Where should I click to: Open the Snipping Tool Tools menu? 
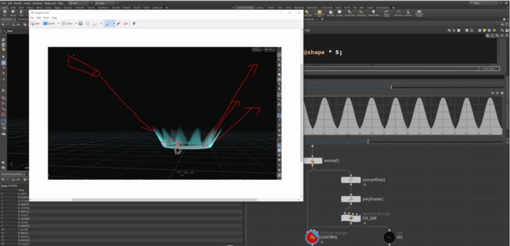tap(46, 18)
